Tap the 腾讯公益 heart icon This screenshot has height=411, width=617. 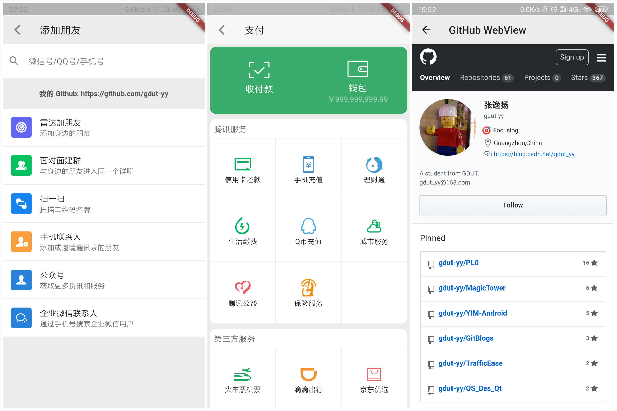tap(242, 288)
